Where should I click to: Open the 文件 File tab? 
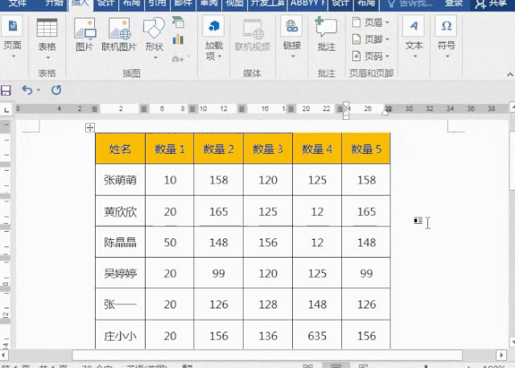point(18,3)
